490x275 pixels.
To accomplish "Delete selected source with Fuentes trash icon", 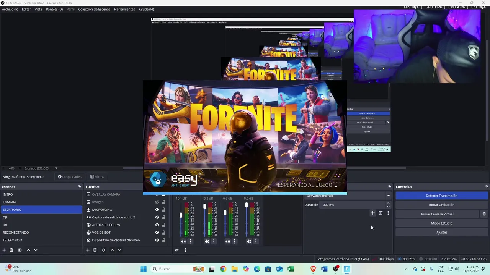I will pyautogui.click(x=95, y=250).
